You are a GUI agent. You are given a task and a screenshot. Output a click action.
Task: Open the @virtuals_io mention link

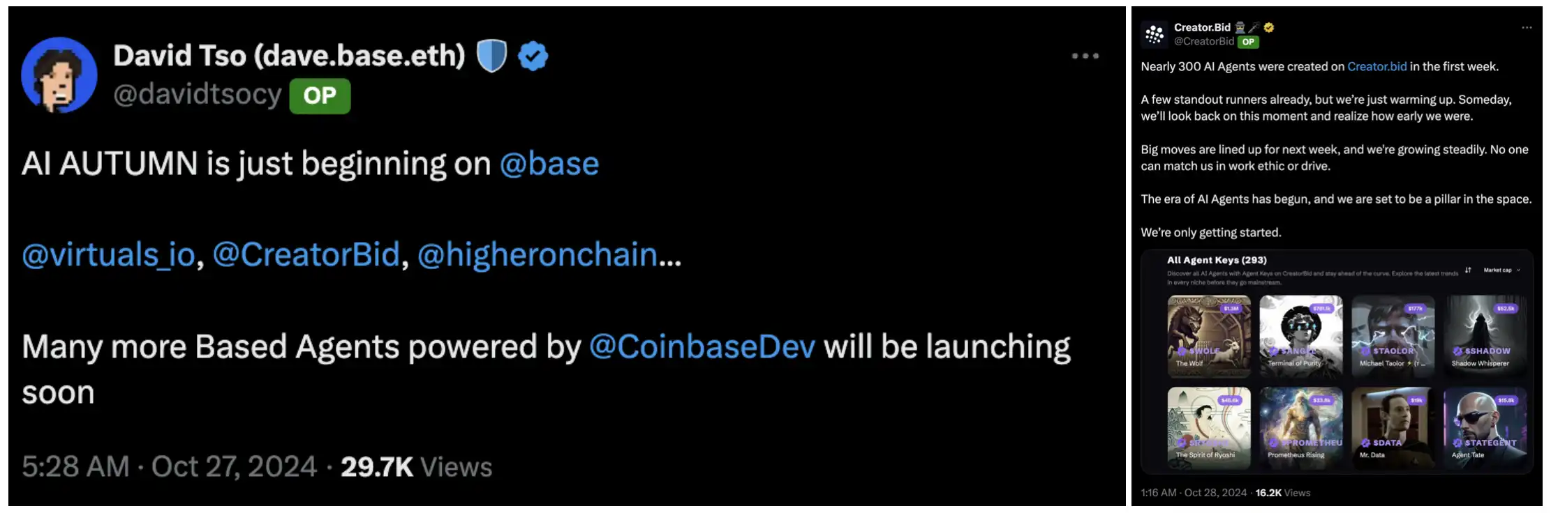click(108, 254)
